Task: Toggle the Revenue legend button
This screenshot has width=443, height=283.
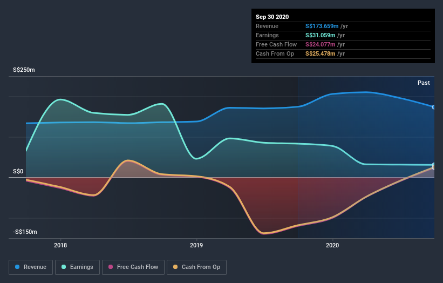Action: pyautogui.click(x=31, y=267)
